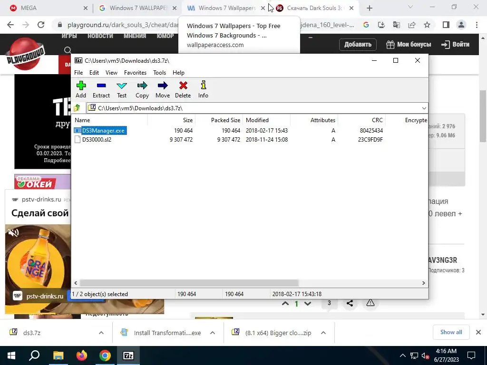The height and width of the screenshot is (365, 487).
Task: Switch to the Скачать Dark Souls 3 tab
Action: tap(314, 8)
